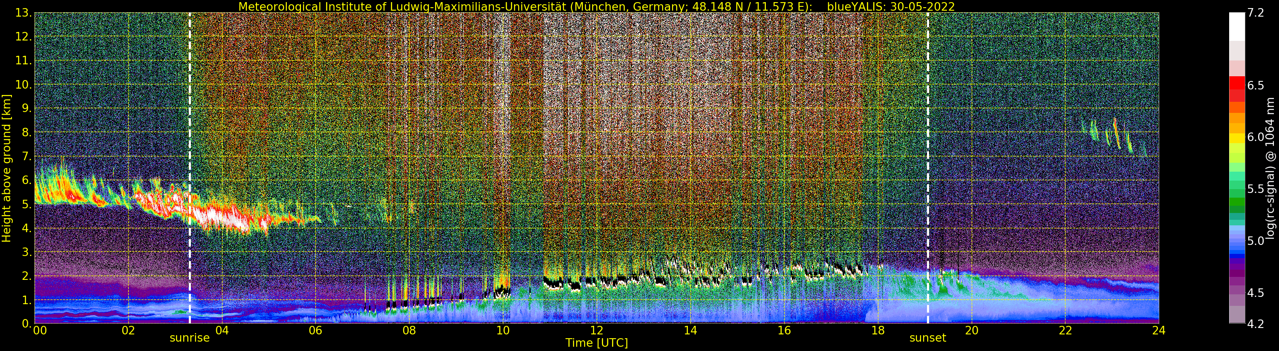Click the height axis tick label '6.'
This screenshot has height=351, width=1279.
tap(26, 180)
